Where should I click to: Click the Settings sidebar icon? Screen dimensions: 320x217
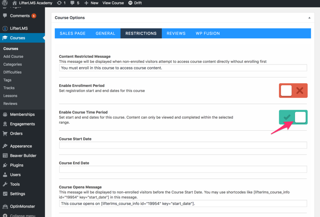(x=5, y=194)
